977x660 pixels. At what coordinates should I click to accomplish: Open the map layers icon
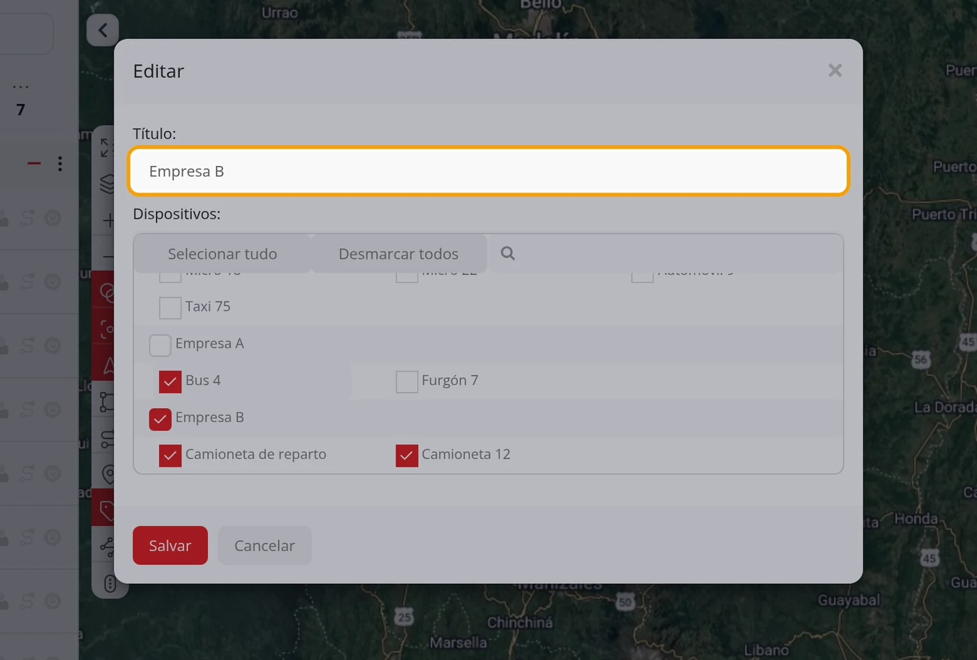tap(107, 183)
